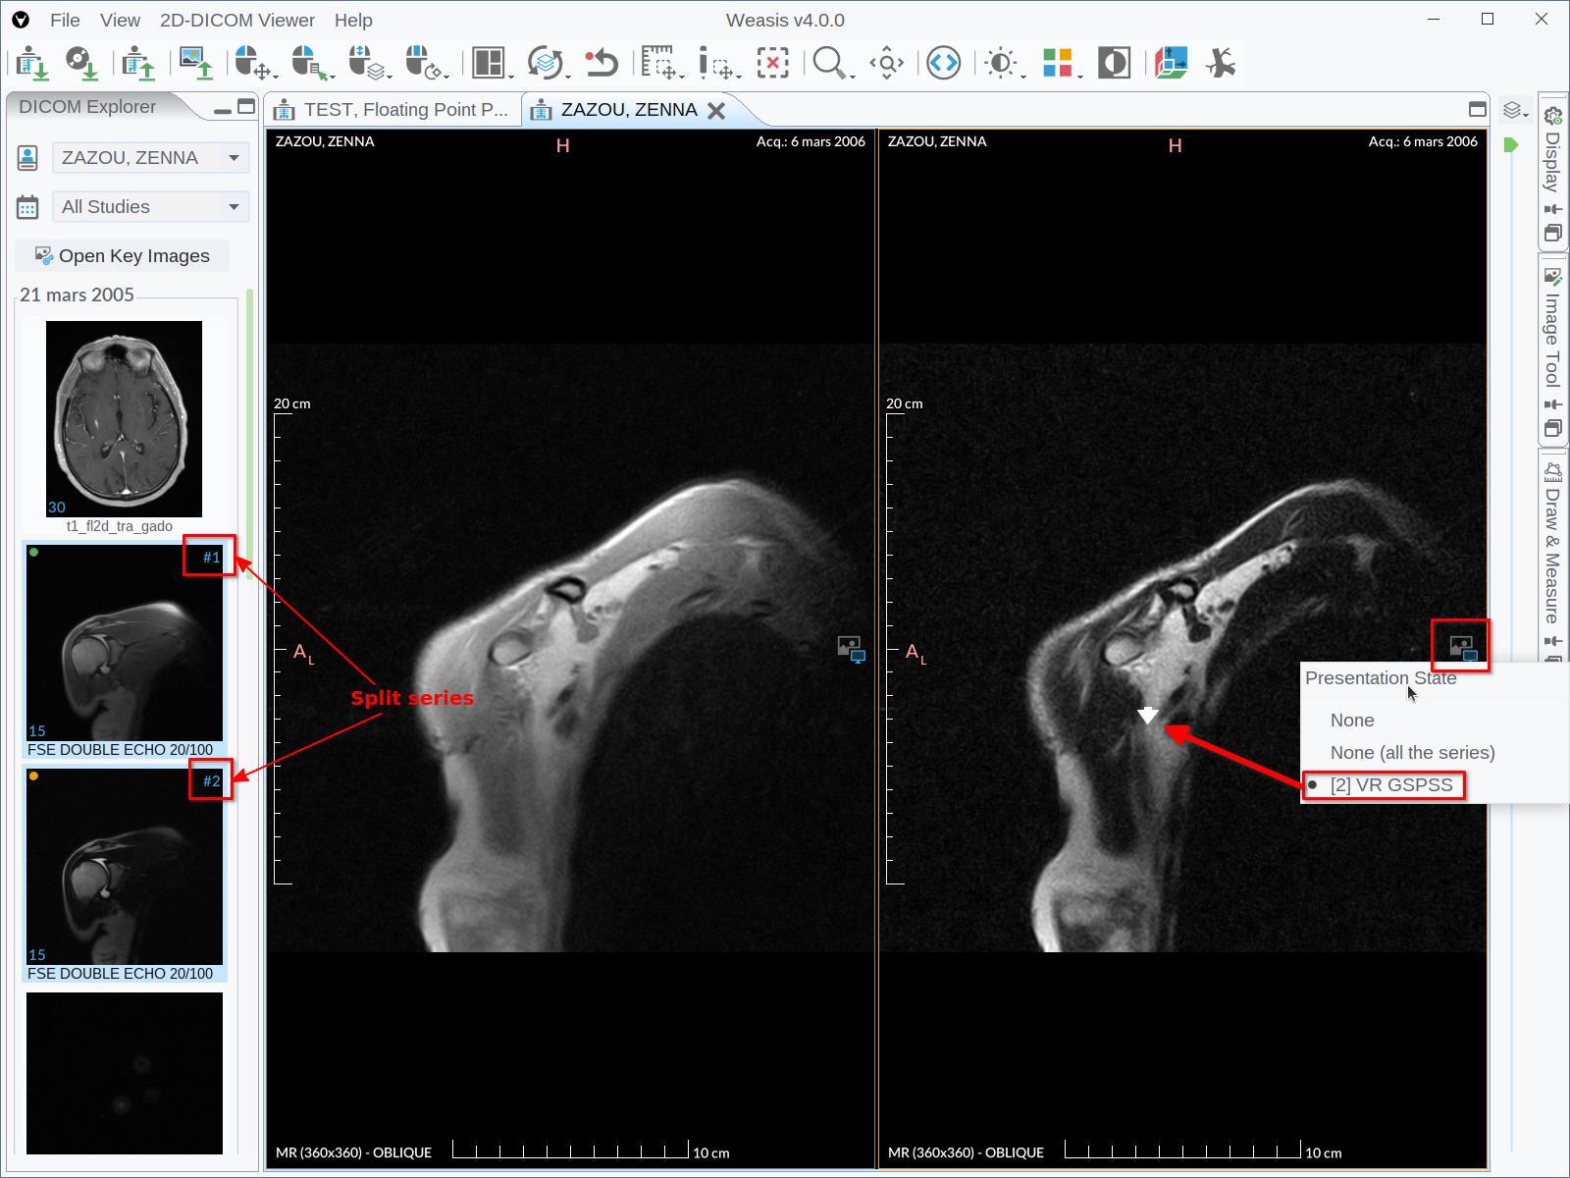The width and height of the screenshot is (1570, 1178).
Task: Open the ZAZOU, ZENNA patient dropdown
Action: tap(150, 157)
